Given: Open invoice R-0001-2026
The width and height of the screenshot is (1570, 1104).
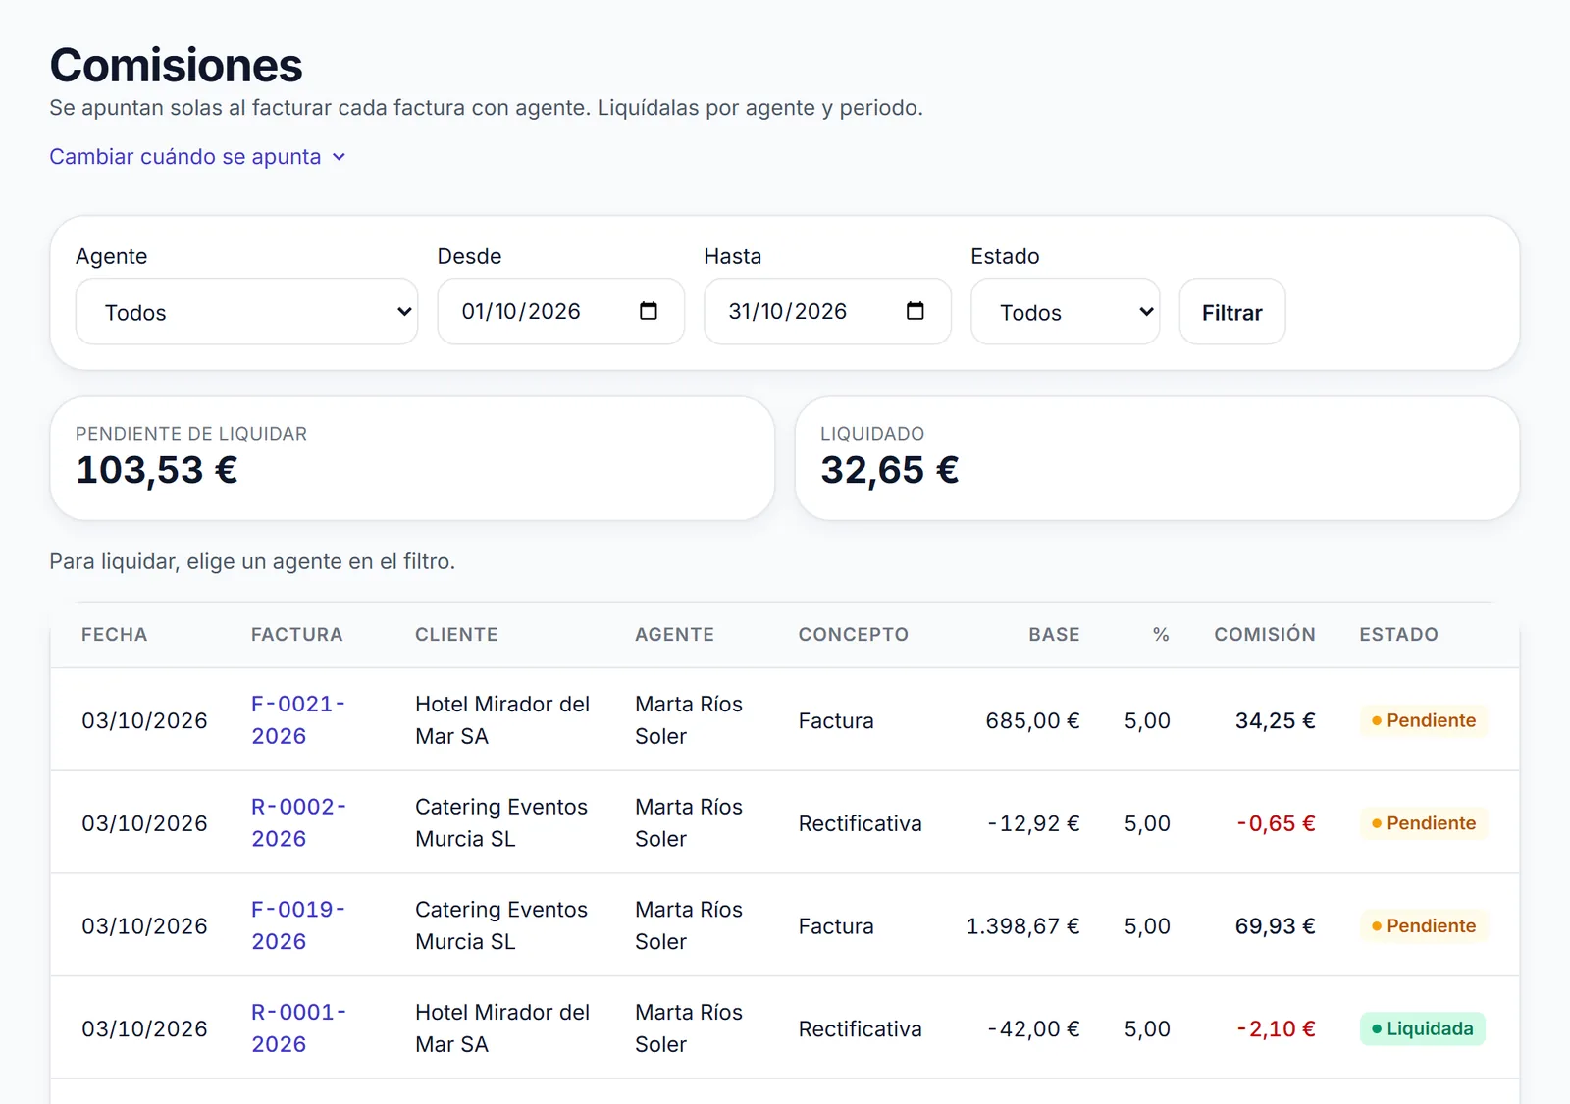Looking at the screenshot, I should [298, 1028].
